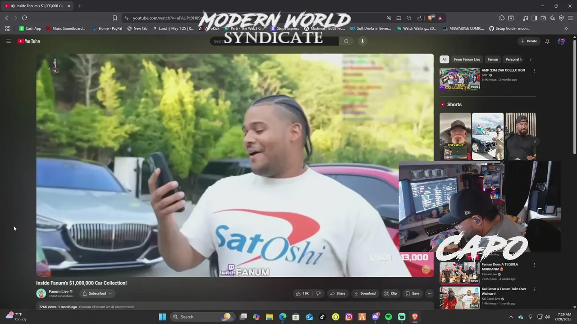Open Spotify from the taskbar
The width and height of the screenshot is (577, 324).
(389, 317)
